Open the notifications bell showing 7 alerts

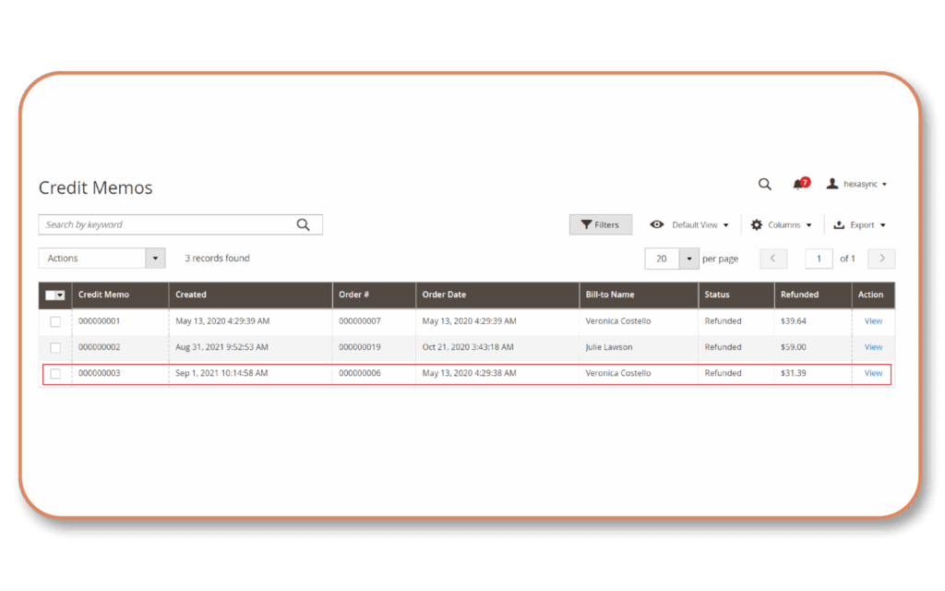pyautogui.click(x=797, y=184)
